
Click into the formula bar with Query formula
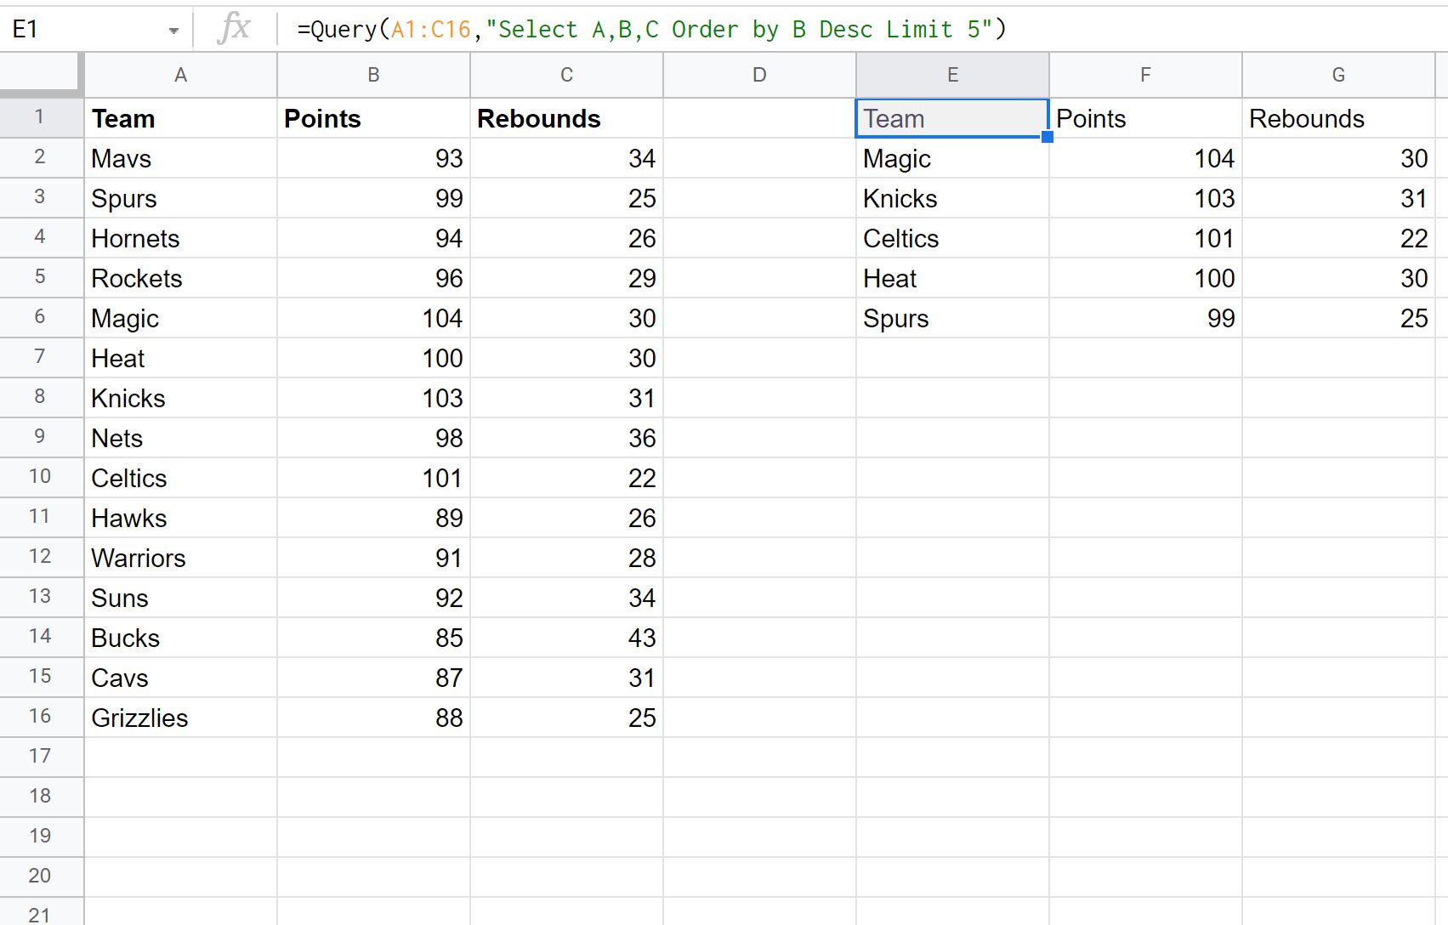(863, 30)
